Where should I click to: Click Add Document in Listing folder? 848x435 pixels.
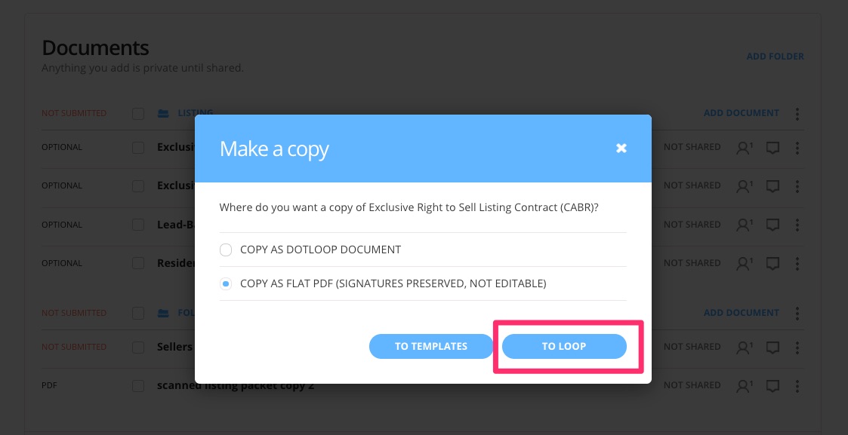point(742,113)
